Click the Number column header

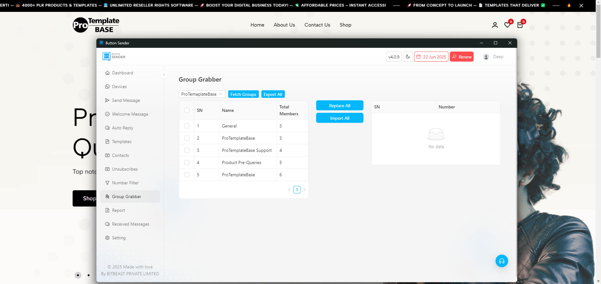[x=468, y=107]
